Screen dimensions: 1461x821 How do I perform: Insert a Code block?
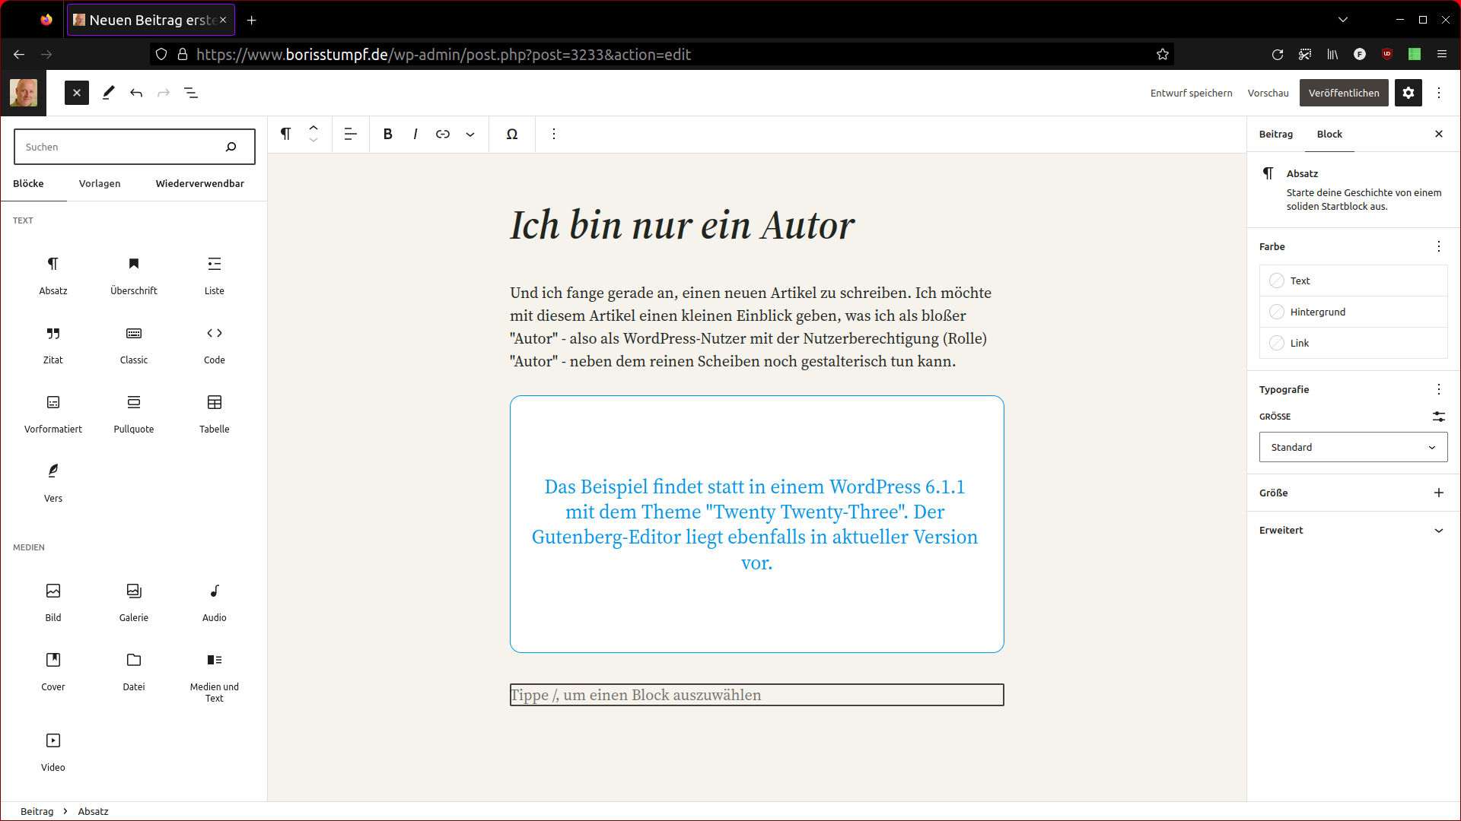(x=215, y=345)
